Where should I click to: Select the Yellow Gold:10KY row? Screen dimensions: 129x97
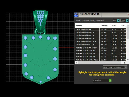101,32
